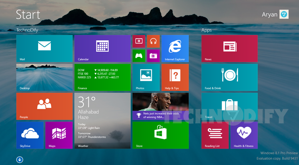Open the Calendar tile
This screenshot has height=165, width=299.
tap(102, 48)
